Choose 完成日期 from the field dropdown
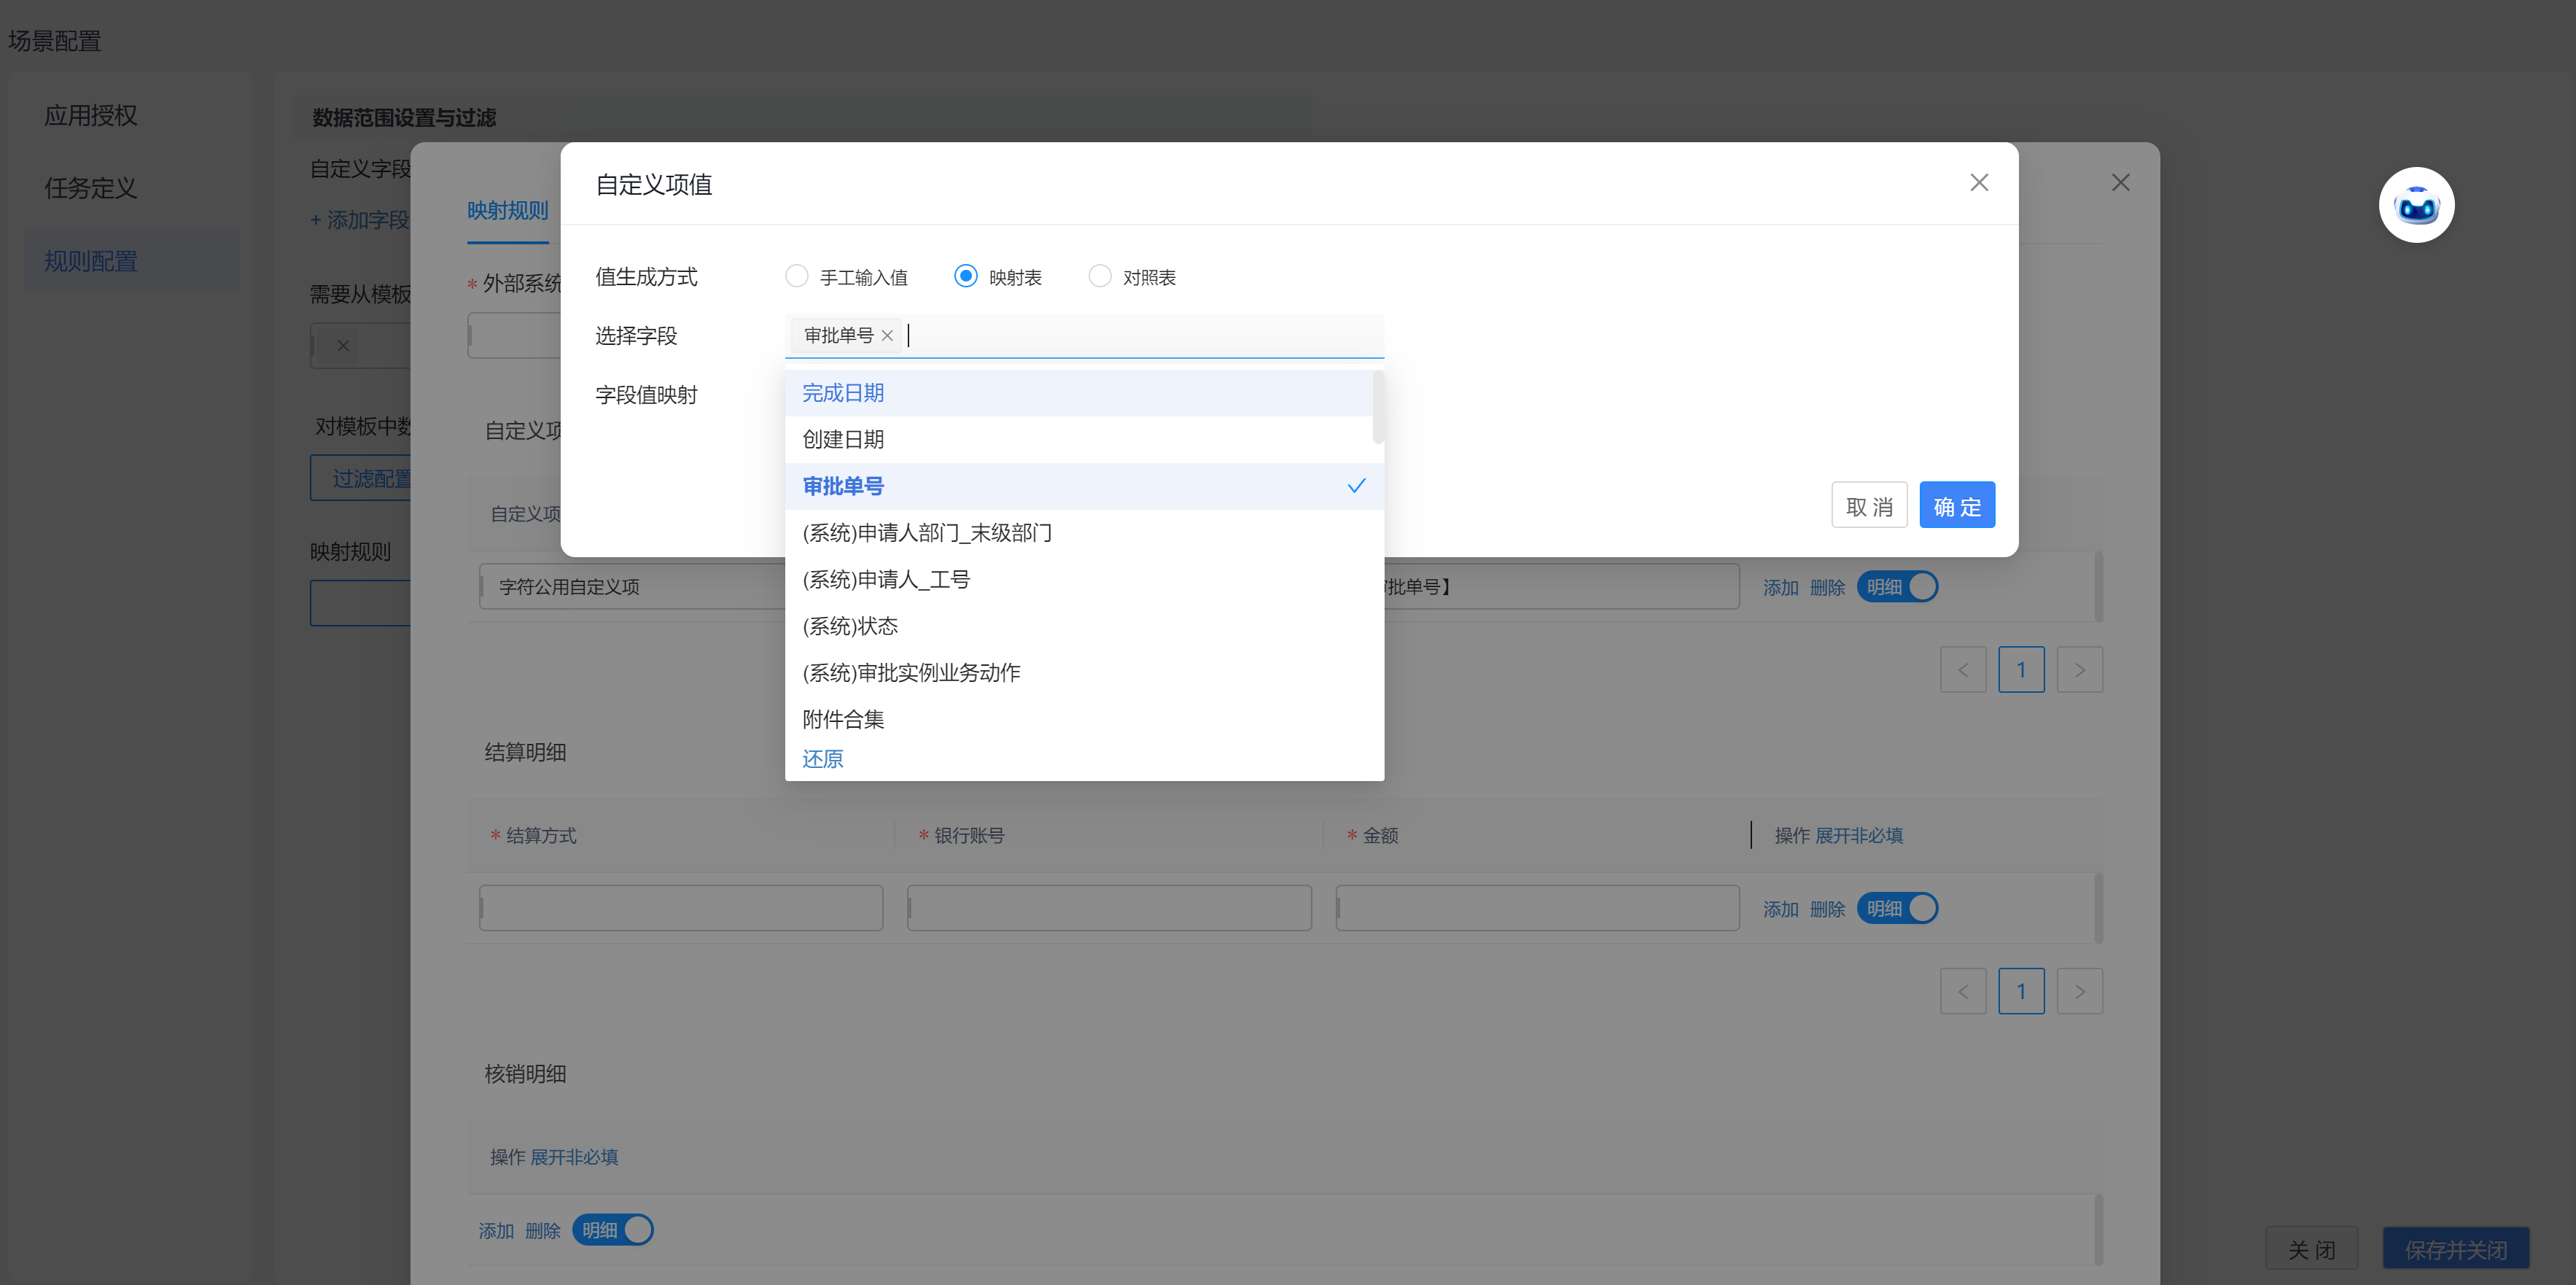Image resolution: width=2576 pixels, height=1285 pixels. point(843,393)
